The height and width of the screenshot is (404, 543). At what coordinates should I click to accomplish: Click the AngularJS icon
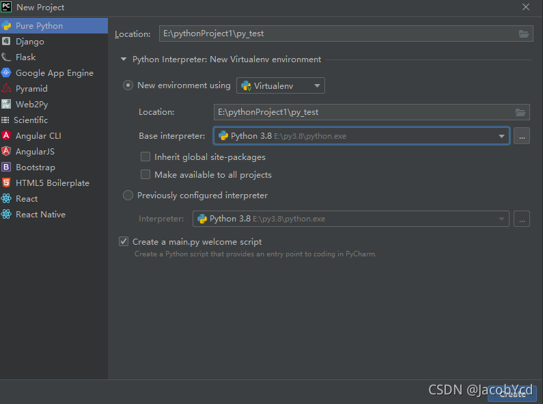[x=6, y=151]
